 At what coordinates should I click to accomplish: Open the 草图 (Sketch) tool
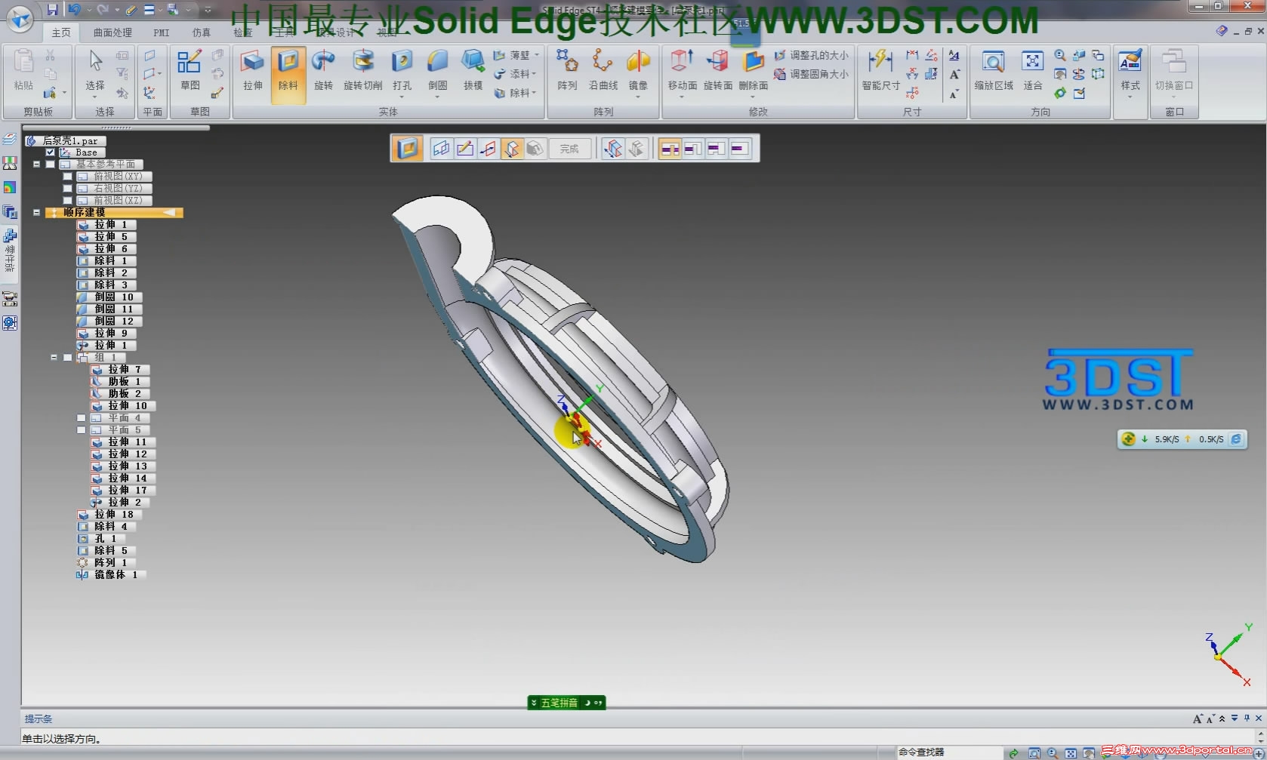[191, 66]
